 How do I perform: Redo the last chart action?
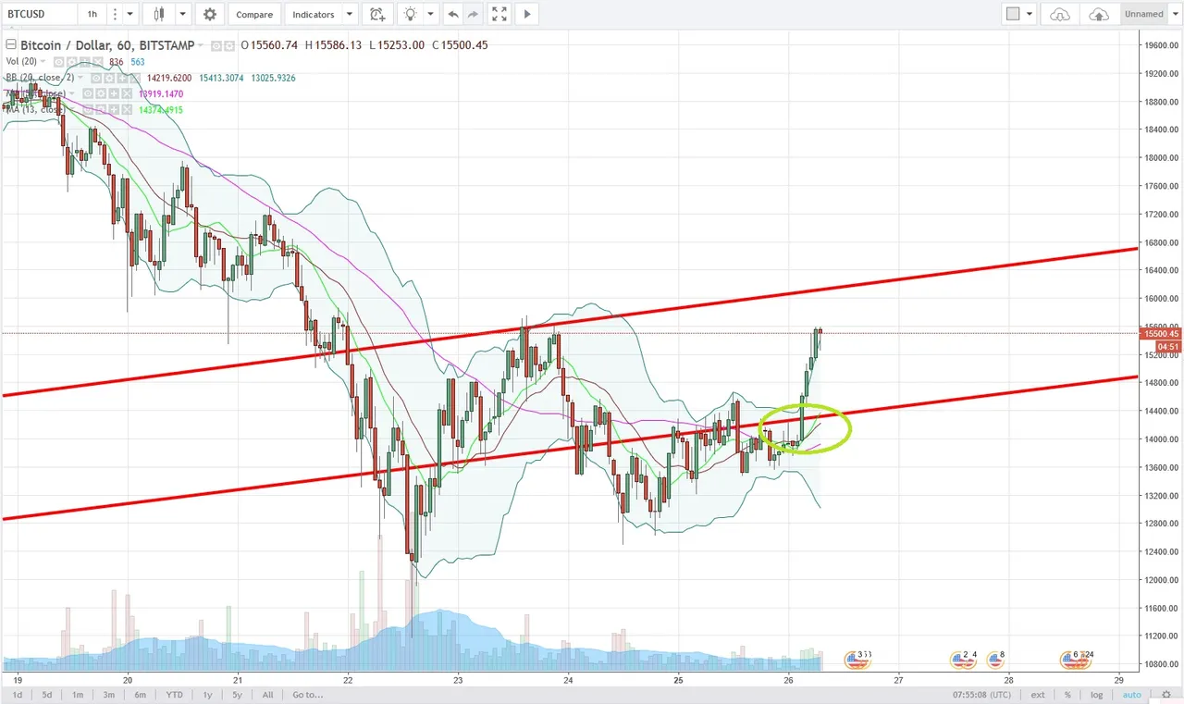coord(473,14)
